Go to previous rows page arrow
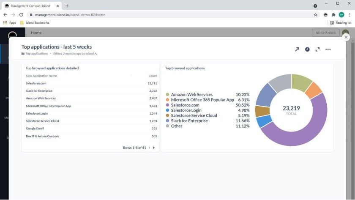The width and height of the screenshot is (355, 200). (x=149, y=148)
